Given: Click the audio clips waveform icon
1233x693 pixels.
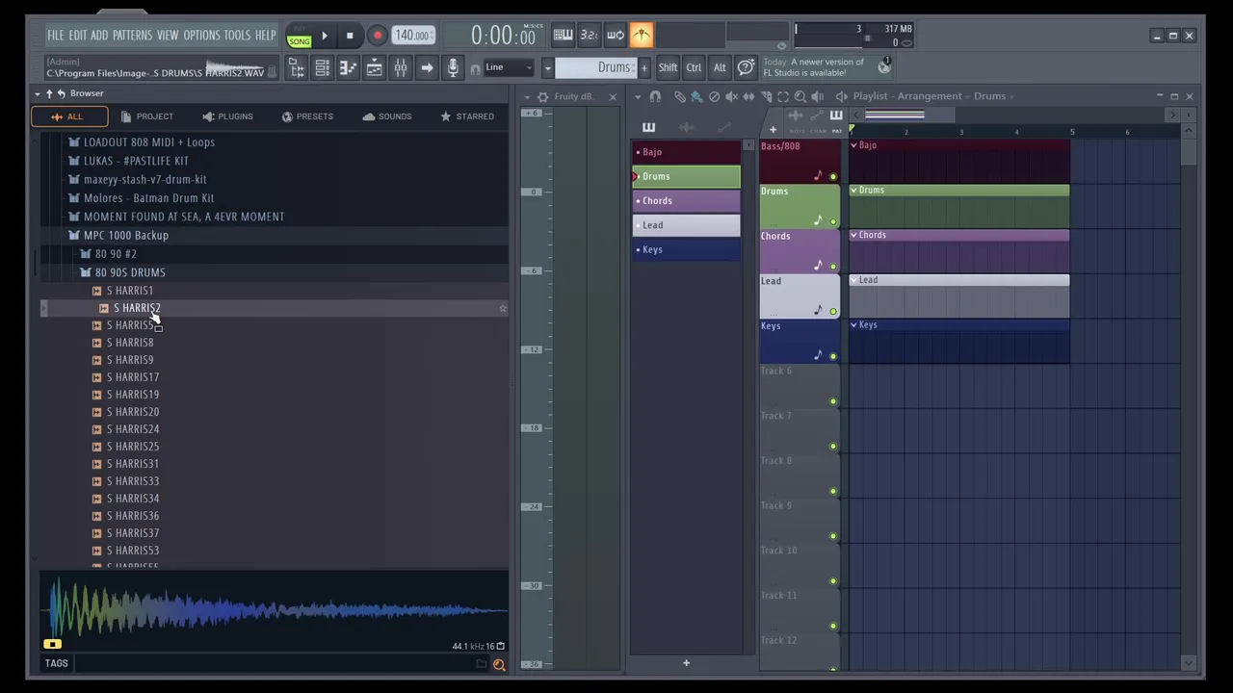Looking at the screenshot, I should pyautogui.click(x=686, y=127).
